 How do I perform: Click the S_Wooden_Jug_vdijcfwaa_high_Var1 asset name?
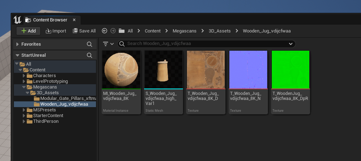pos(161,99)
